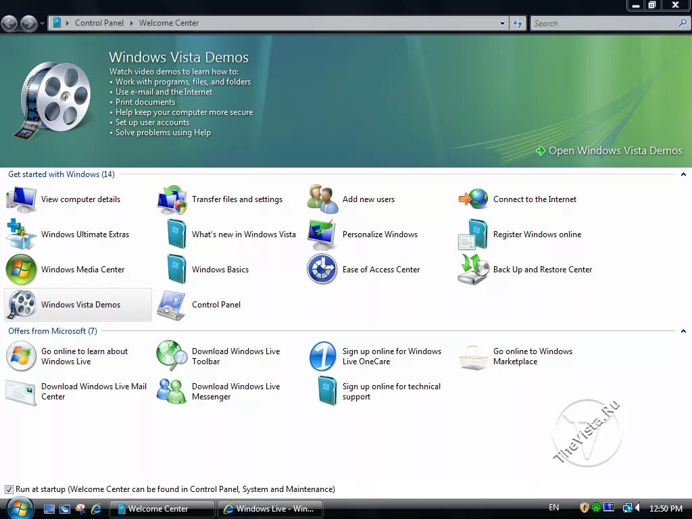Click the 12:50 PM clock
Viewport: 692px width, 519px height.
666,508
